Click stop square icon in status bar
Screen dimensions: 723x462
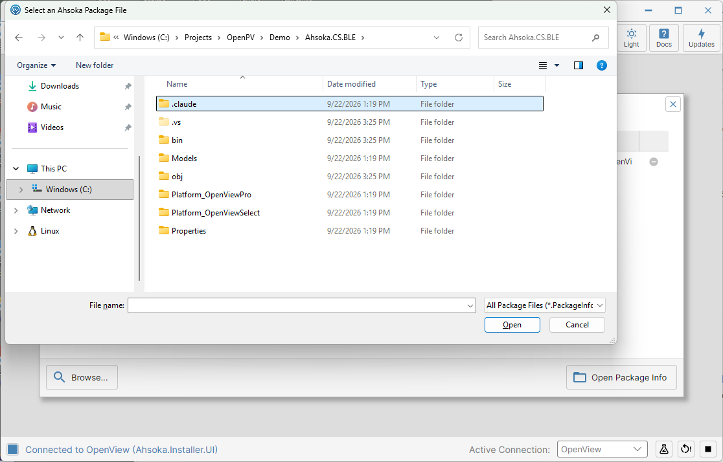(708, 449)
